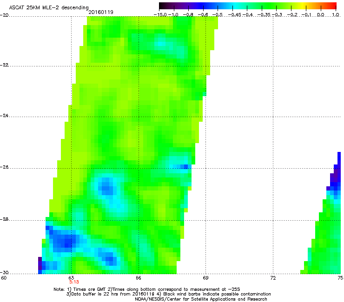Click the -0.45 color scale label
The height and width of the screenshot is (302, 344).
235,15
